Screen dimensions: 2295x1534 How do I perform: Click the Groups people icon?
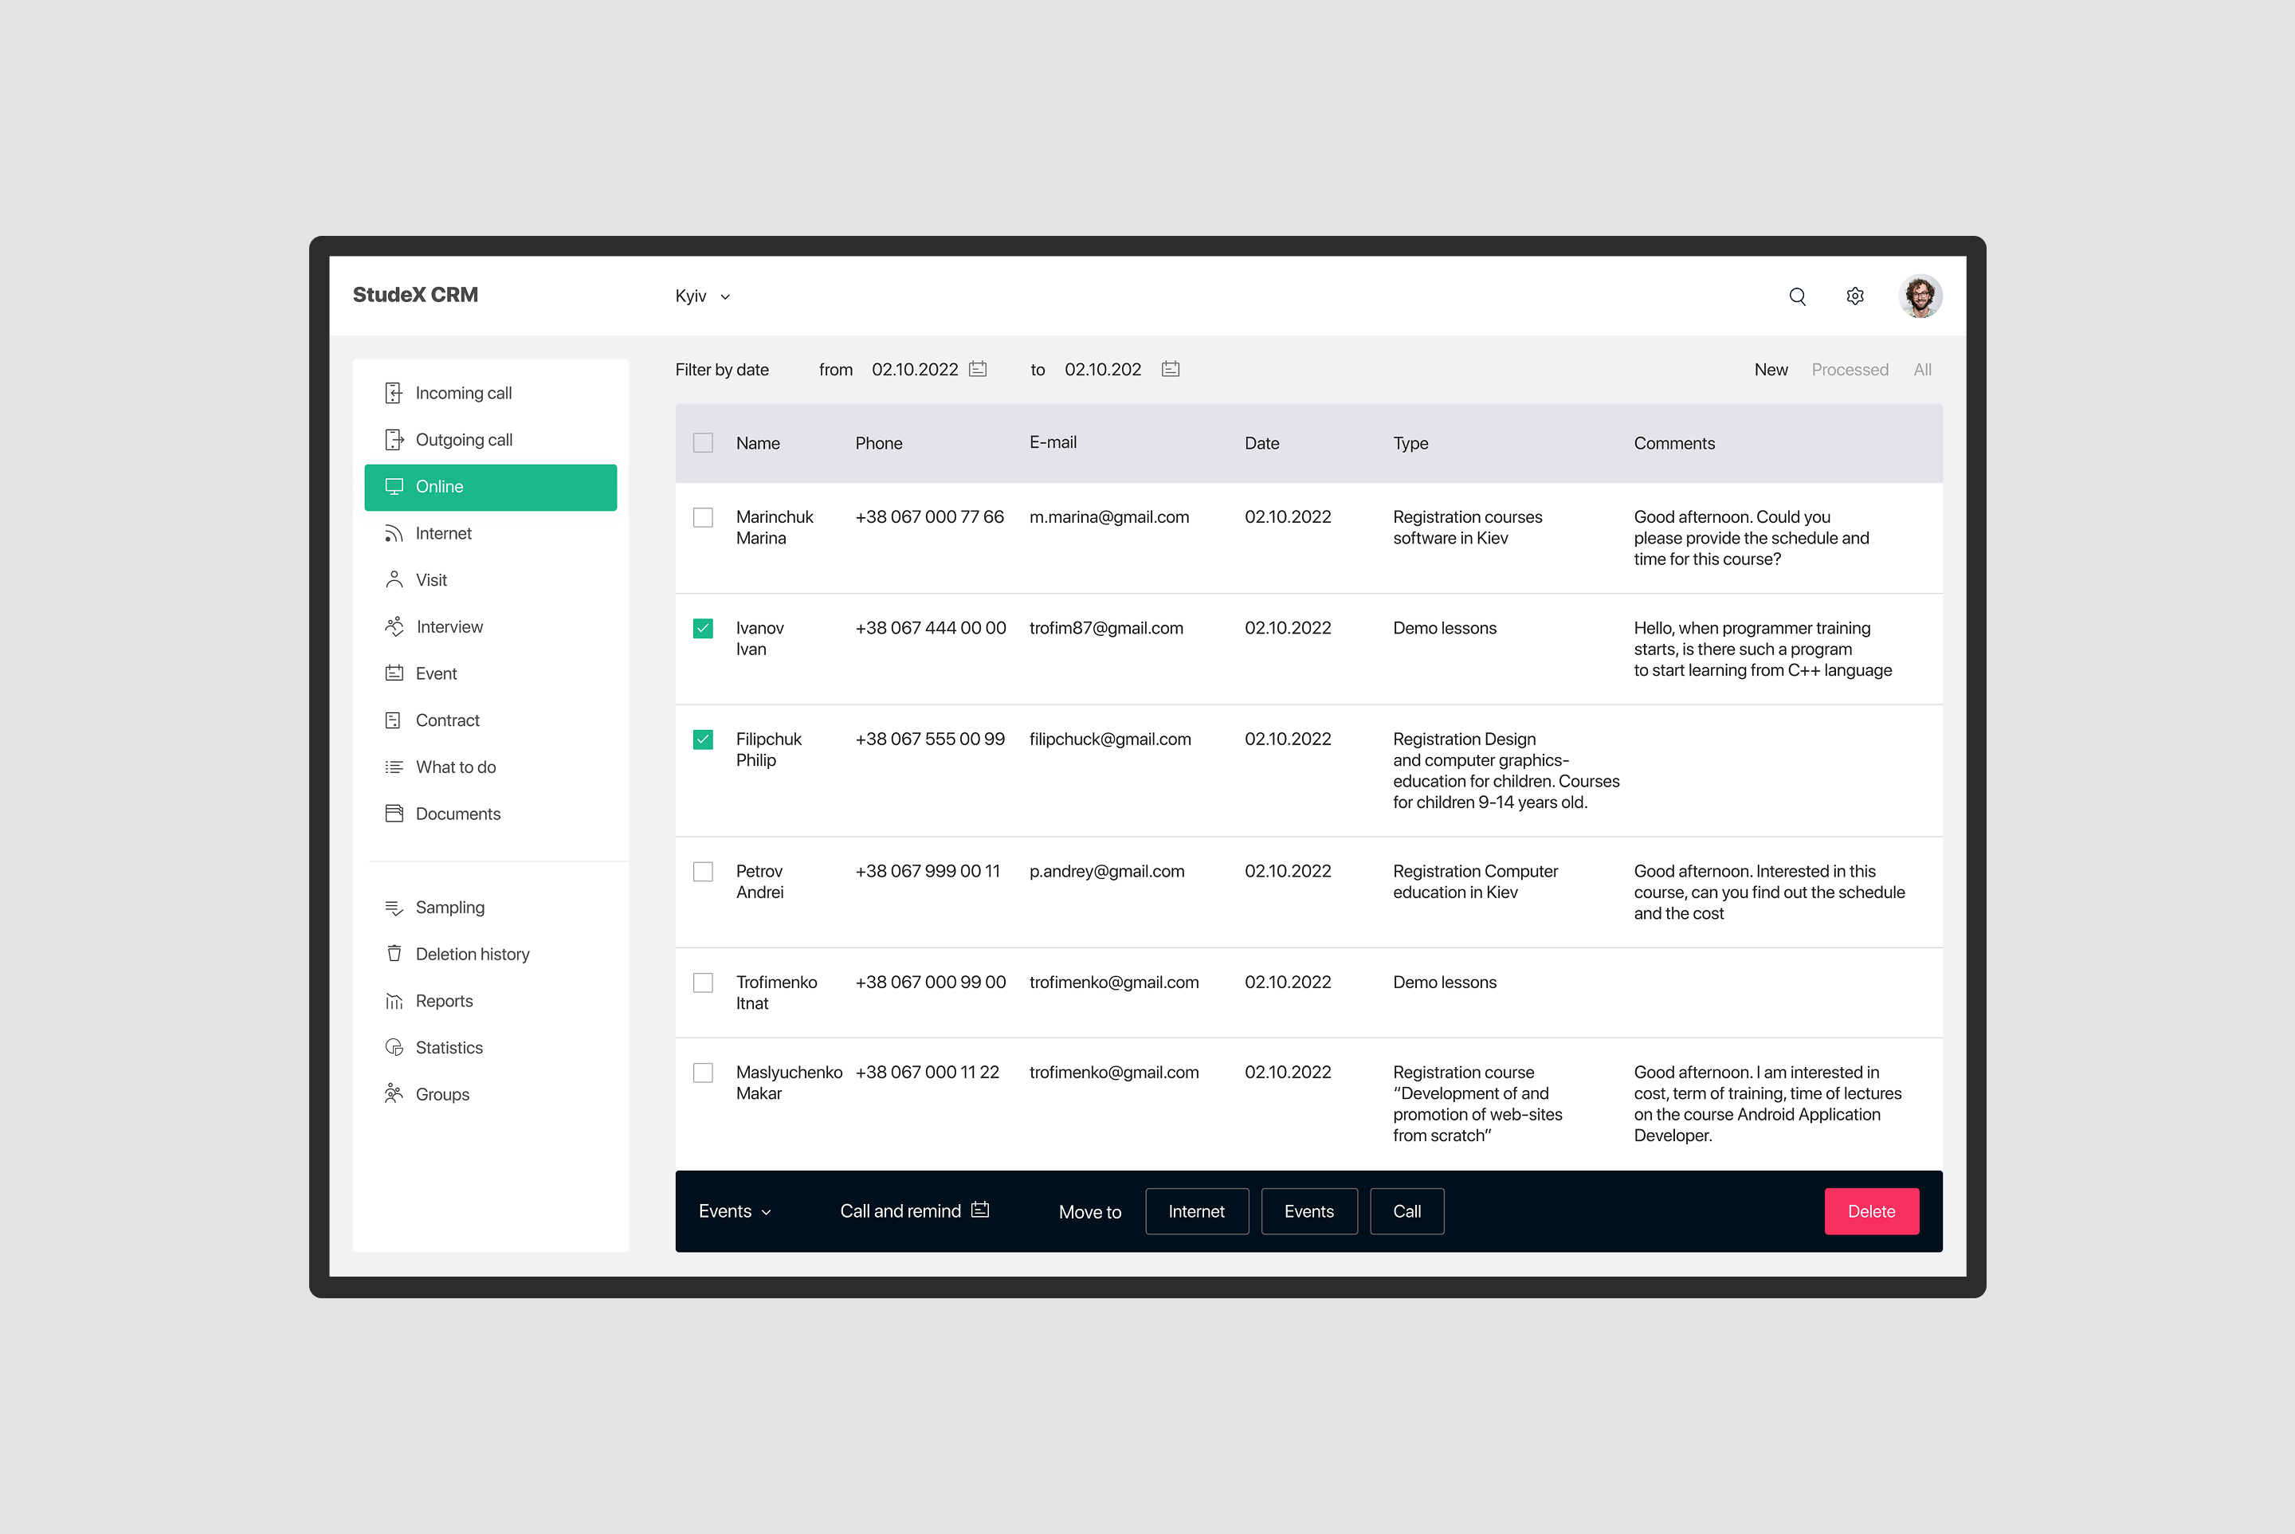click(x=394, y=1094)
